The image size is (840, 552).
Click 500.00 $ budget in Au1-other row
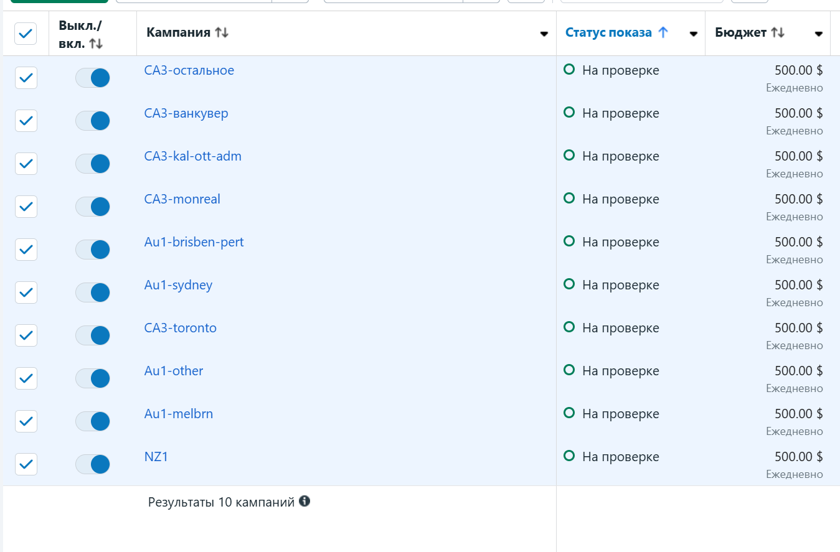pos(799,371)
